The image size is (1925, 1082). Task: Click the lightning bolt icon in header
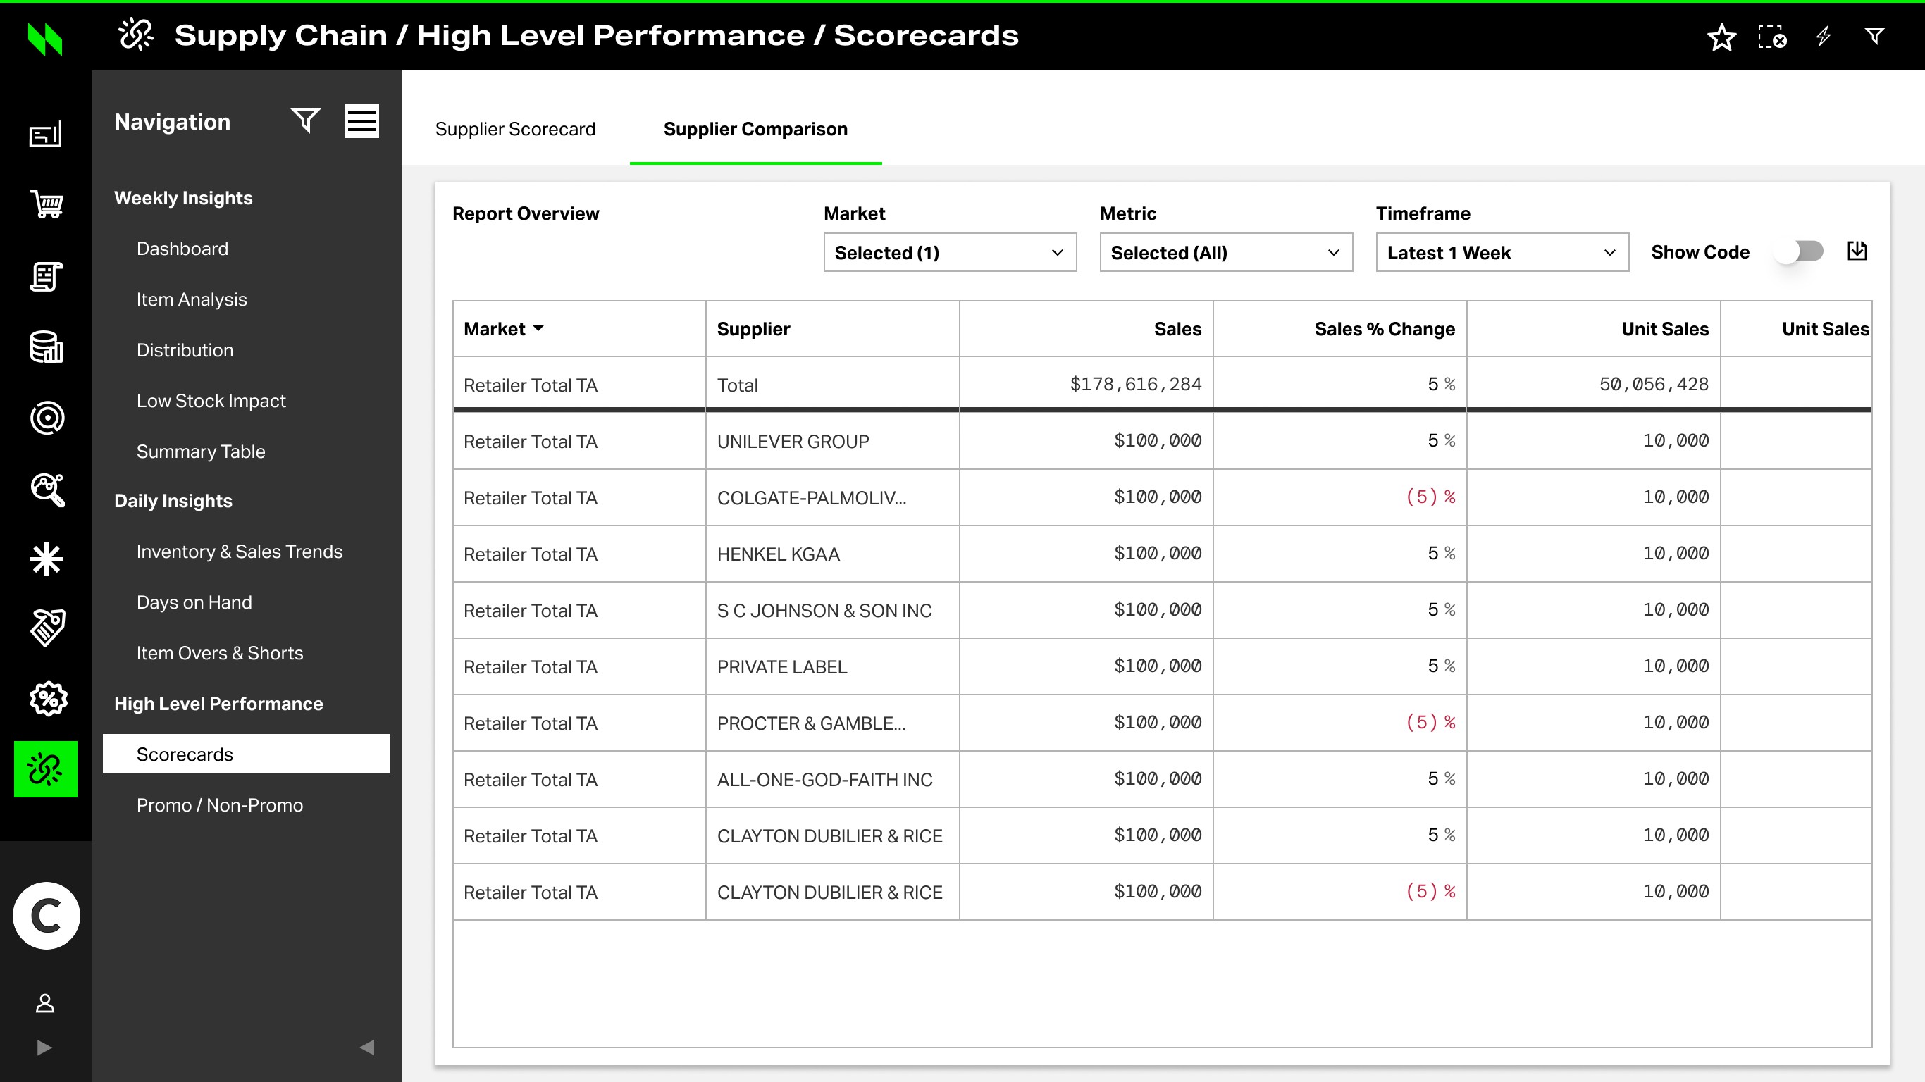point(1824,36)
